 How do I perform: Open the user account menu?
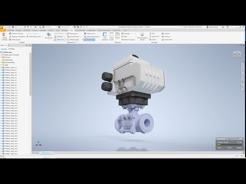tap(213, 27)
